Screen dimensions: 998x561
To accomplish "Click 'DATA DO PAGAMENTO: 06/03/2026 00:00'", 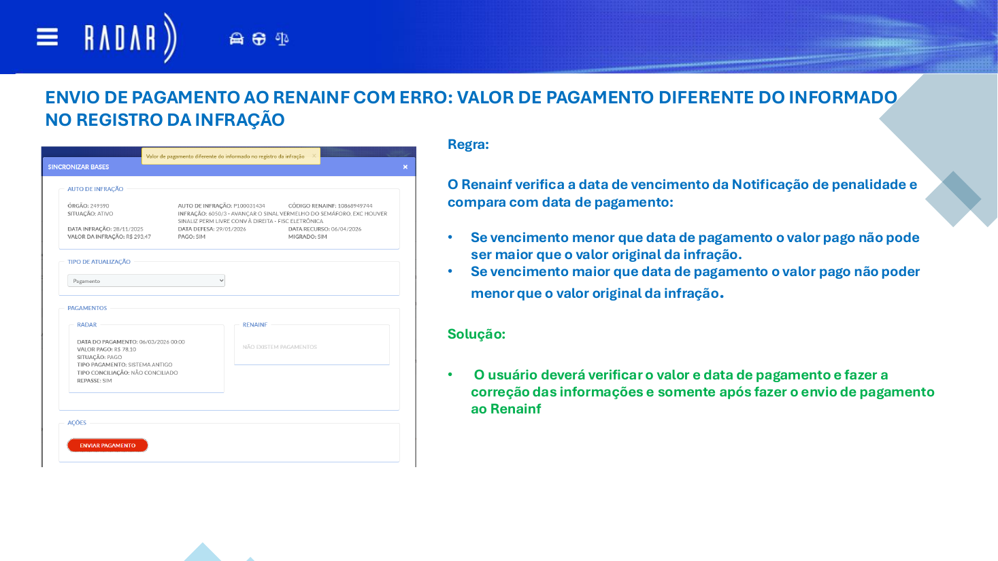I will click(131, 342).
